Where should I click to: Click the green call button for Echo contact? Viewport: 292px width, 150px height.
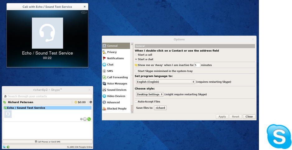pyautogui.click(x=89, y=119)
